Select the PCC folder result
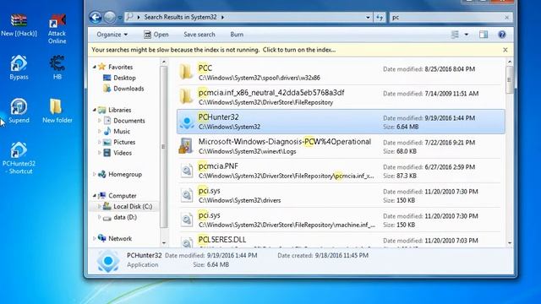 click(341, 73)
